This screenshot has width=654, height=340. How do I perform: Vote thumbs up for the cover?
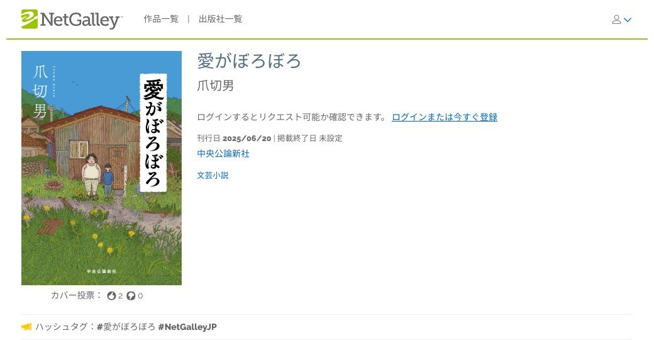(111, 296)
